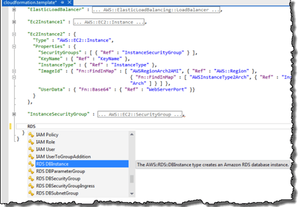Click the RDS DBSecurityGroup key icon
The width and height of the screenshot is (298, 207).
[31, 179]
